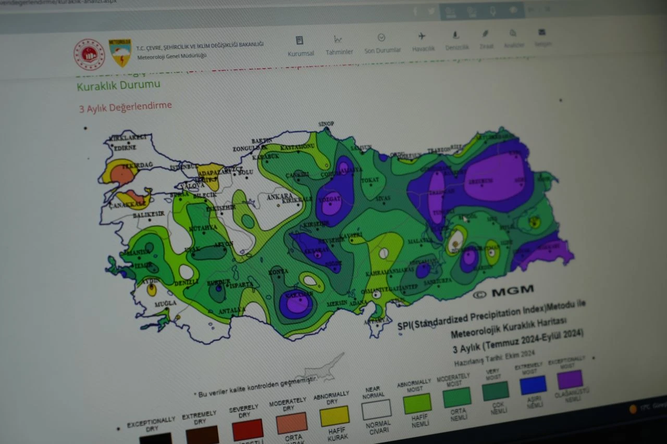This screenshot has width=667, height=444.
Task: Click the Kurumsal document icon
Action: [x=299, y=40]
